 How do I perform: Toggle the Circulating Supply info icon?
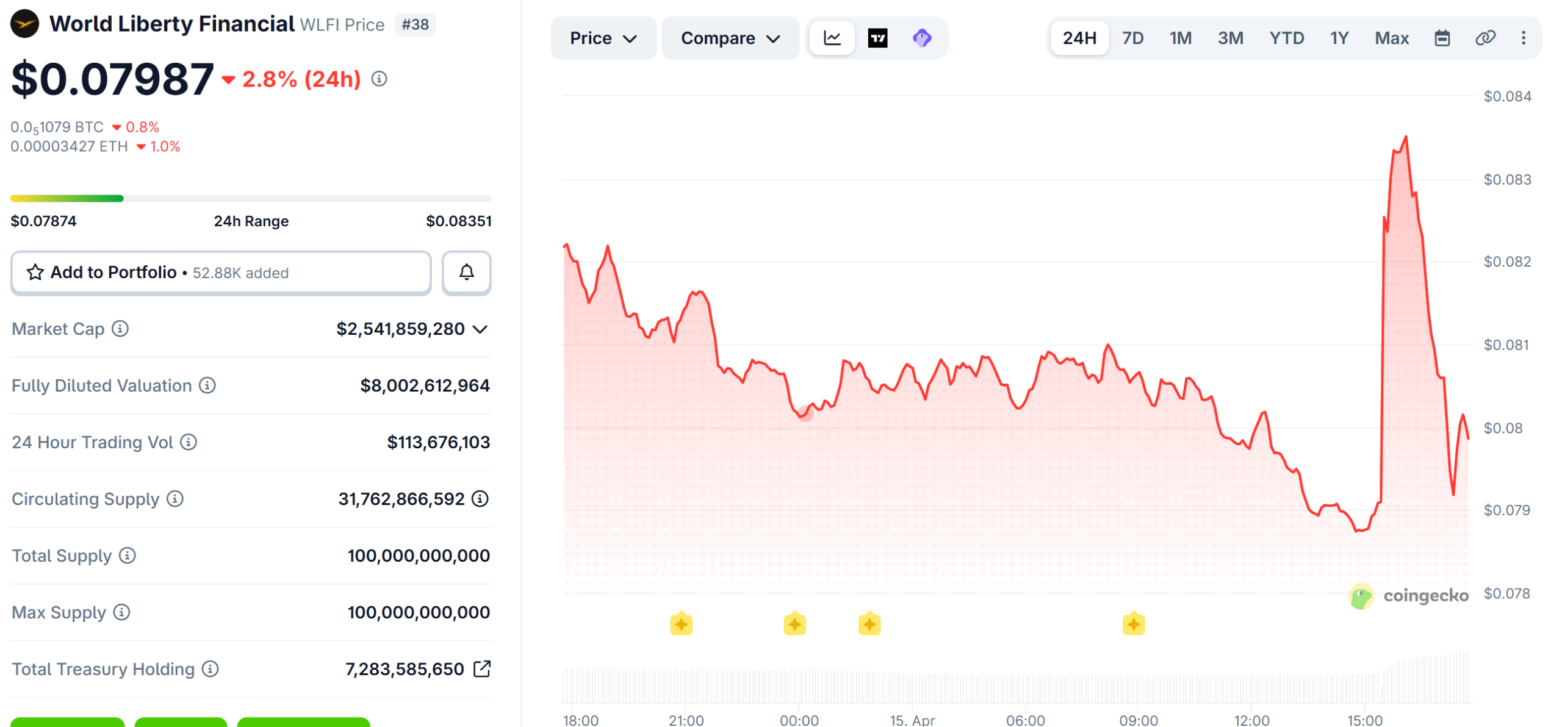pyautogui.click(x=174, y=499)
